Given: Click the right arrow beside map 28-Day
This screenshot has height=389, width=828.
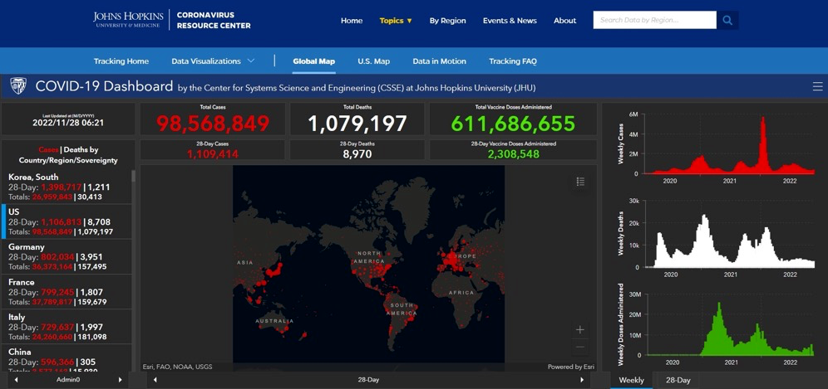Looking at the screenshot, I should coord(582,380).
